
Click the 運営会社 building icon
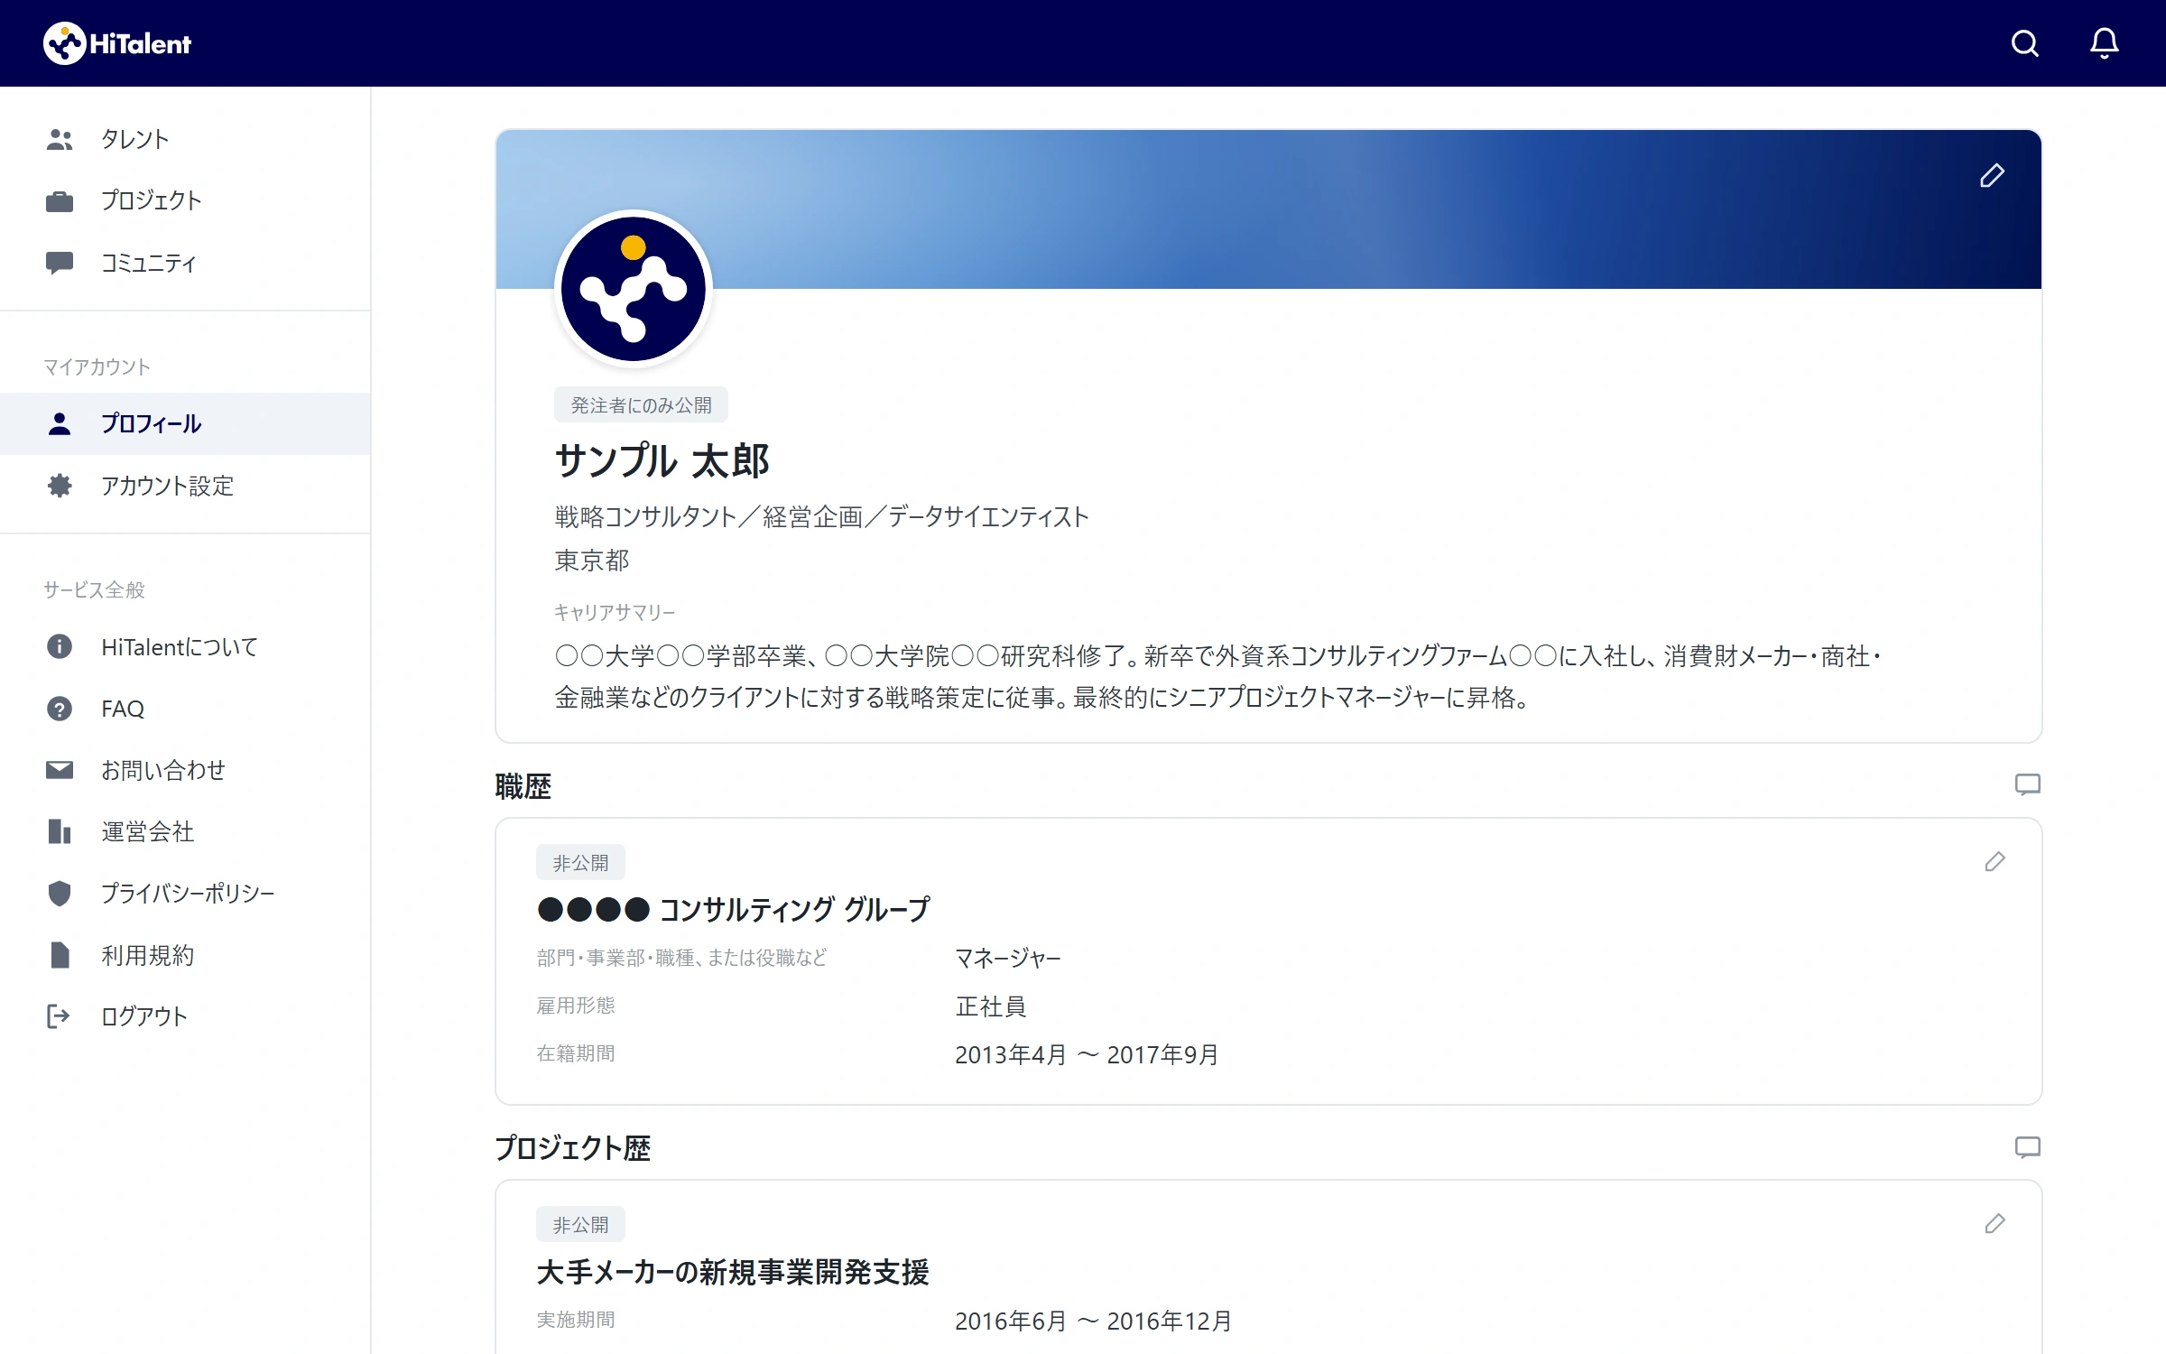[60, 831]
